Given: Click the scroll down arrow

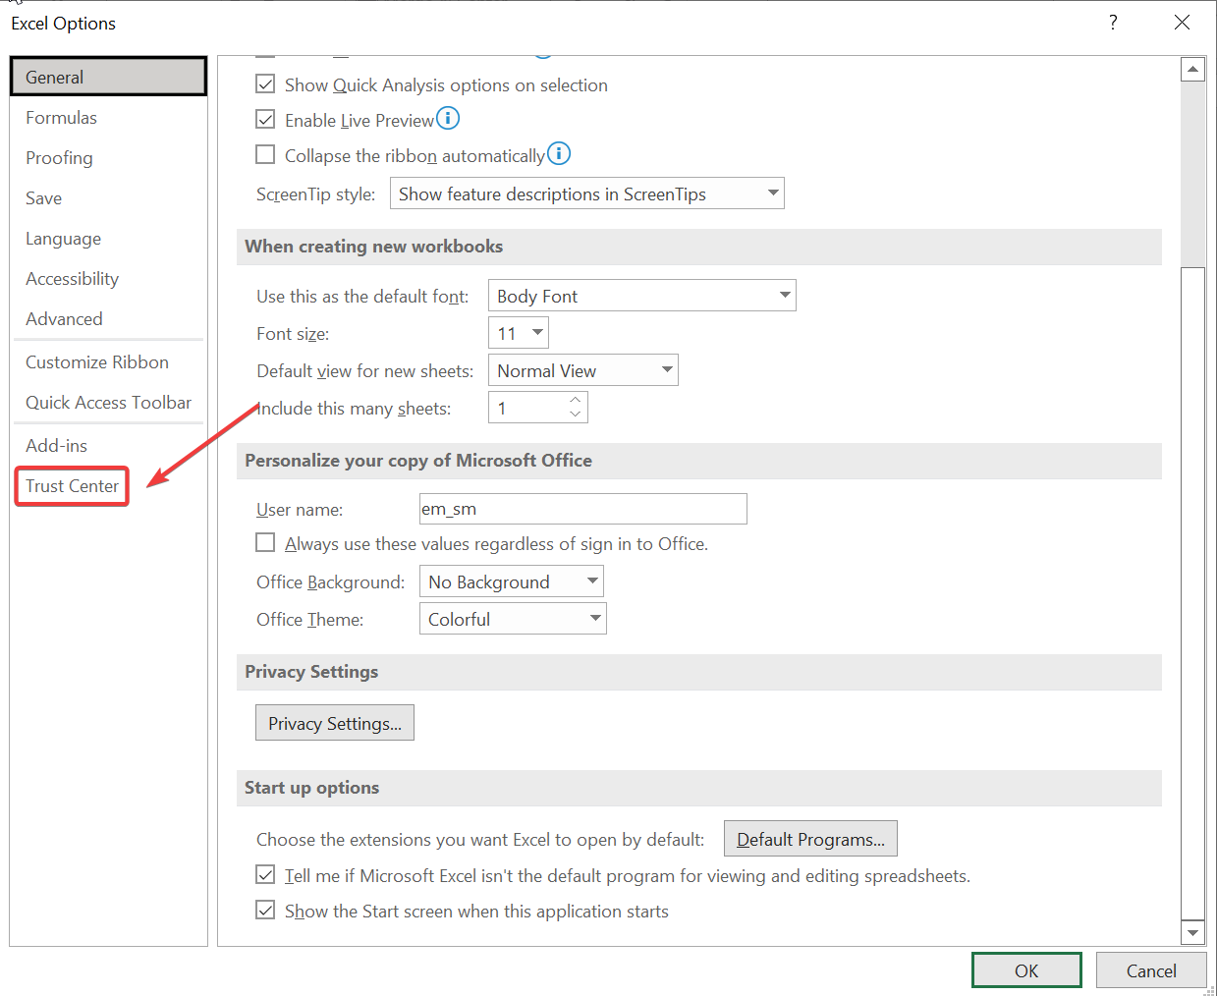Looking at the screenshot, I should pos(1192,932).
